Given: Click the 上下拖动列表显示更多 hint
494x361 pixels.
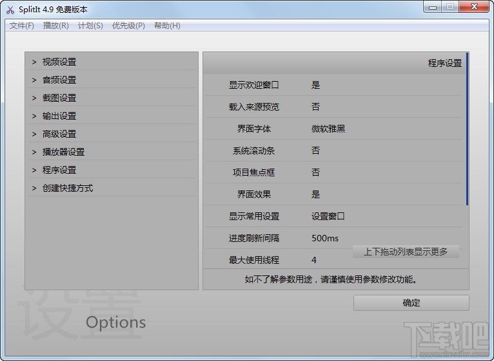Looking at the screenshot, I should [406, 252].
